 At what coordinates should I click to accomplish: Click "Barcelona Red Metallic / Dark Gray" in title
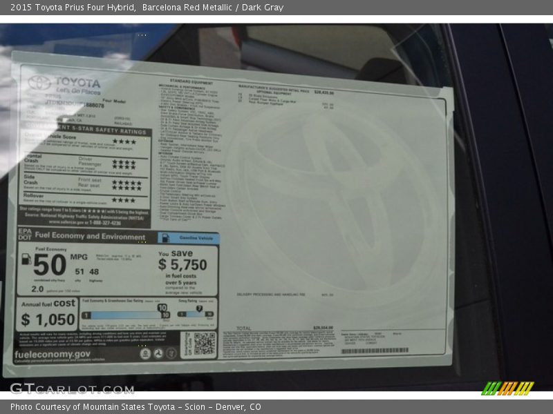213,8
